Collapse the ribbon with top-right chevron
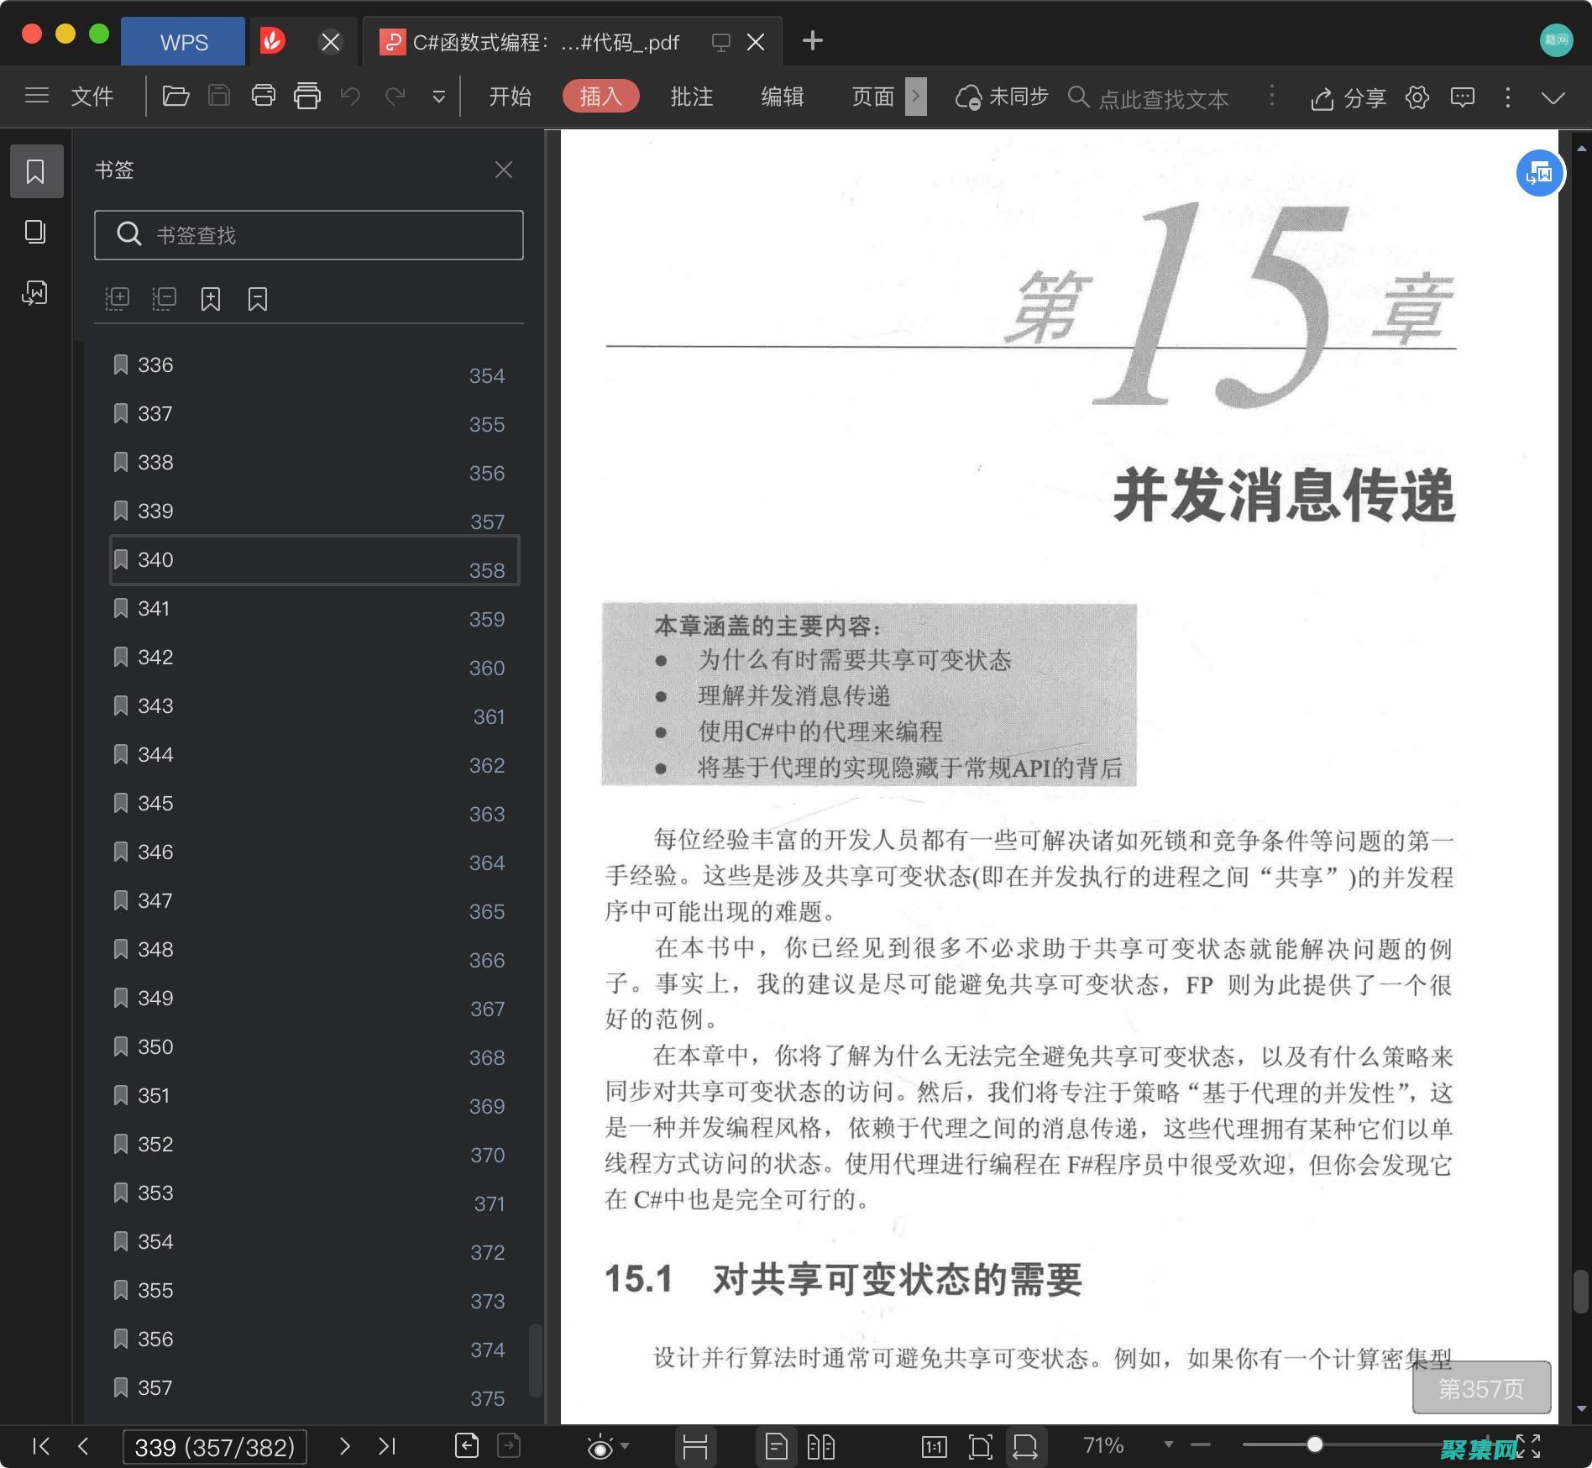The height and width of the screenshot is (1468, 1592). (1552, 96)
